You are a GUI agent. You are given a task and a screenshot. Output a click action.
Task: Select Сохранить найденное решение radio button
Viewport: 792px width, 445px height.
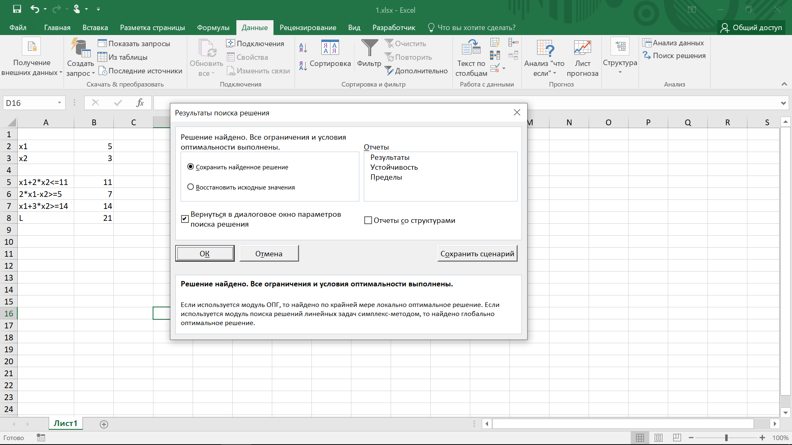point(191,167)
